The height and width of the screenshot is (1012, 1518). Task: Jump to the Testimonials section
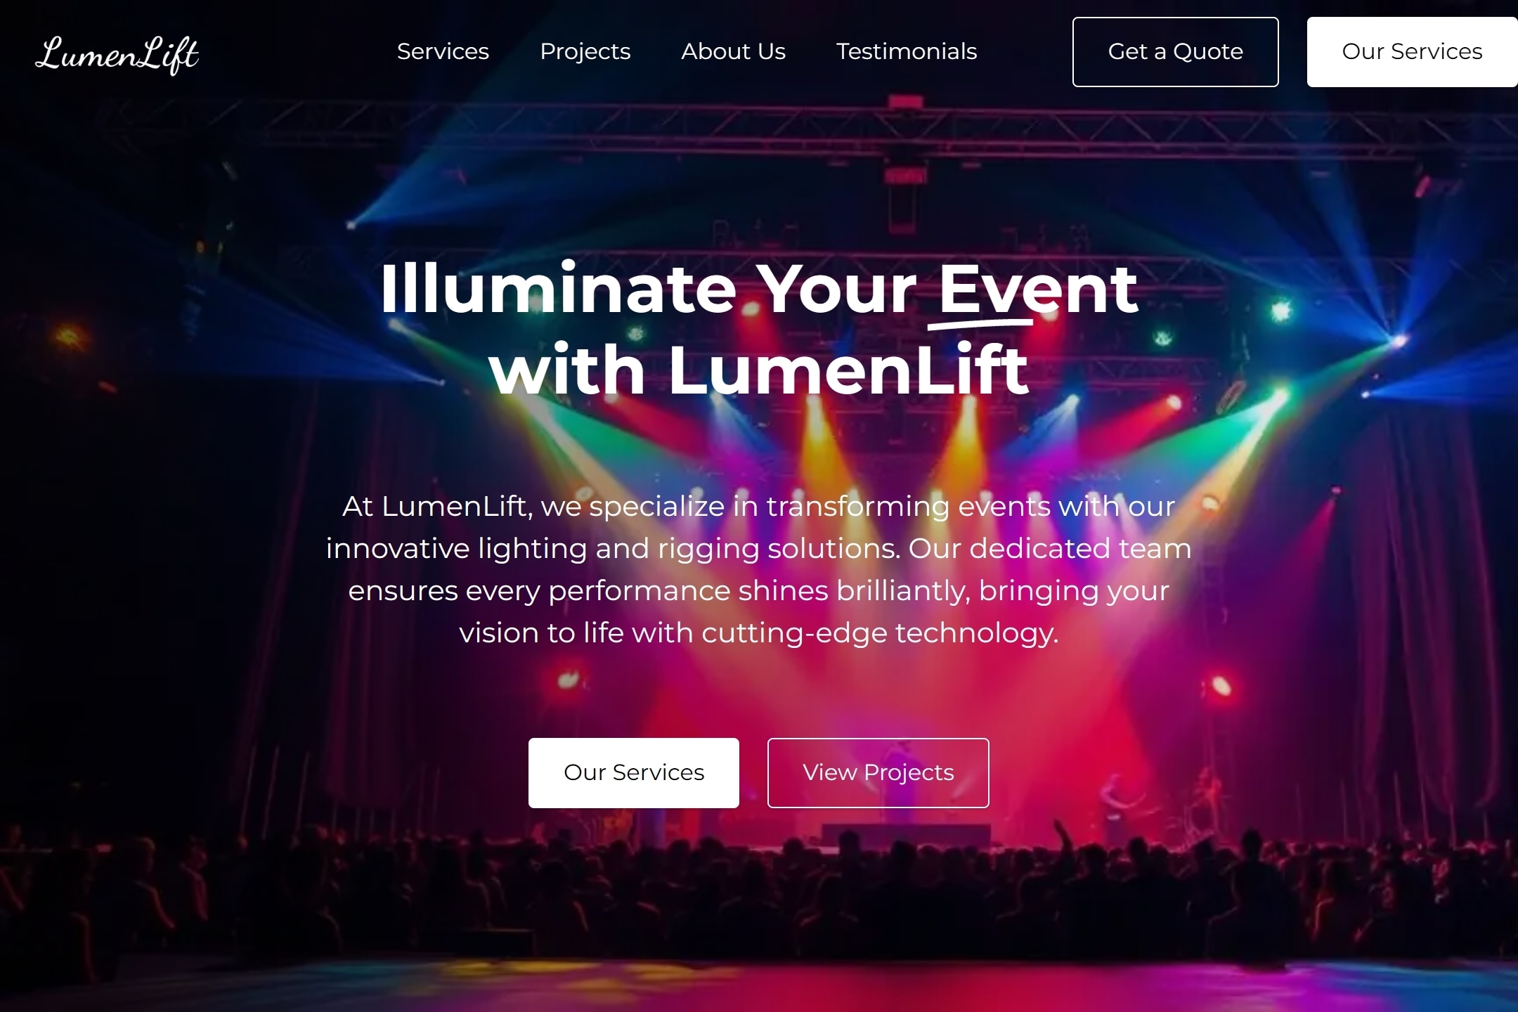(907, 51)
